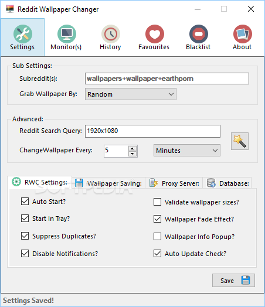Minimize the Reddit Wallpaper Changer window

[x=198, y=9]
